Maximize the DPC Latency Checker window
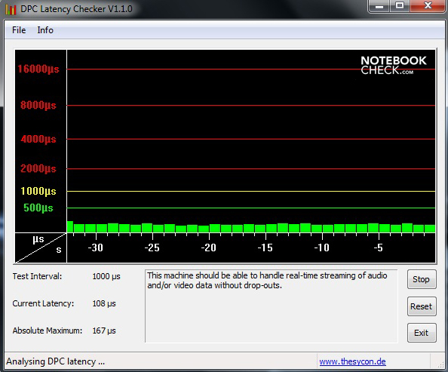 click(400, 6)
